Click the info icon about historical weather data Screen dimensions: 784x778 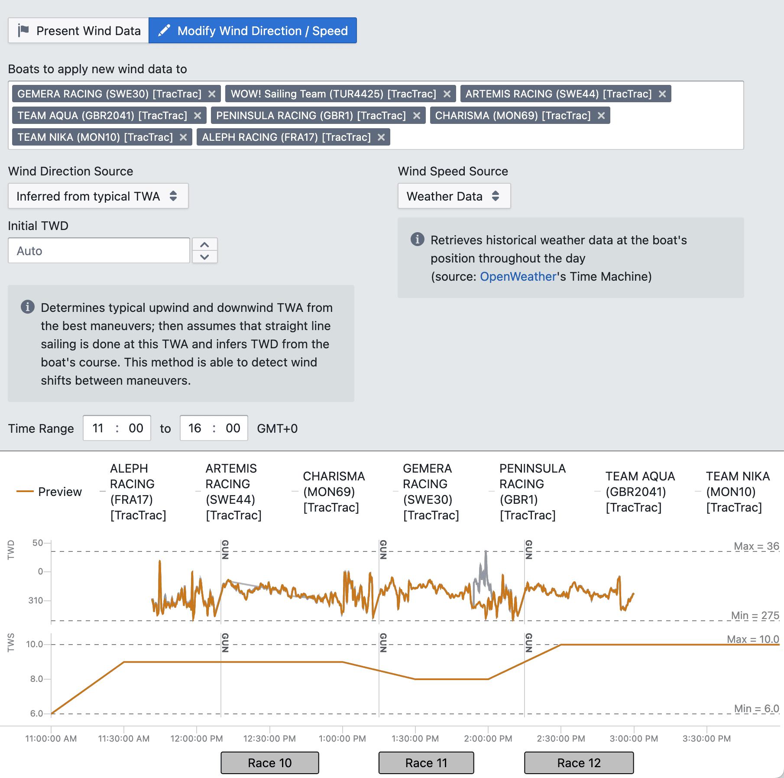pyautogui.click(x=418, y=240)
